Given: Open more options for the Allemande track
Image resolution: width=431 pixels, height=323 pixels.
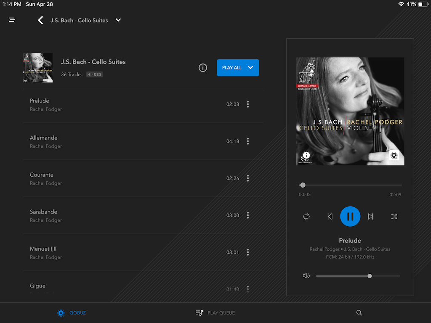Looking at the screenshot, I should pos(248,141).
